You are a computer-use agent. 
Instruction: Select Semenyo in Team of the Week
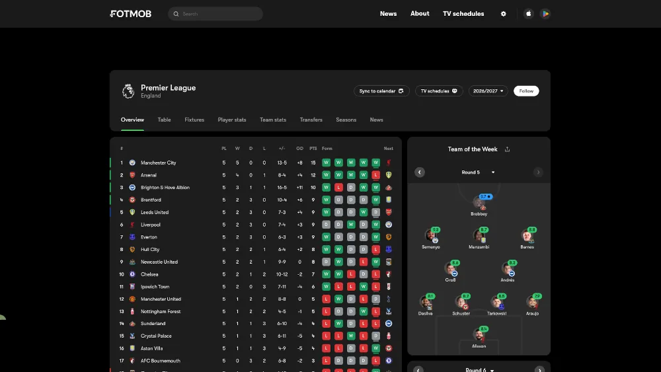click(x=431, y=239)
